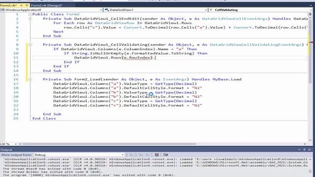This screenshot has height=177, width=315.
Task: Place cursor after DataGridView1.Rows(e.RowIndex). on line 11
Action: 156,58
